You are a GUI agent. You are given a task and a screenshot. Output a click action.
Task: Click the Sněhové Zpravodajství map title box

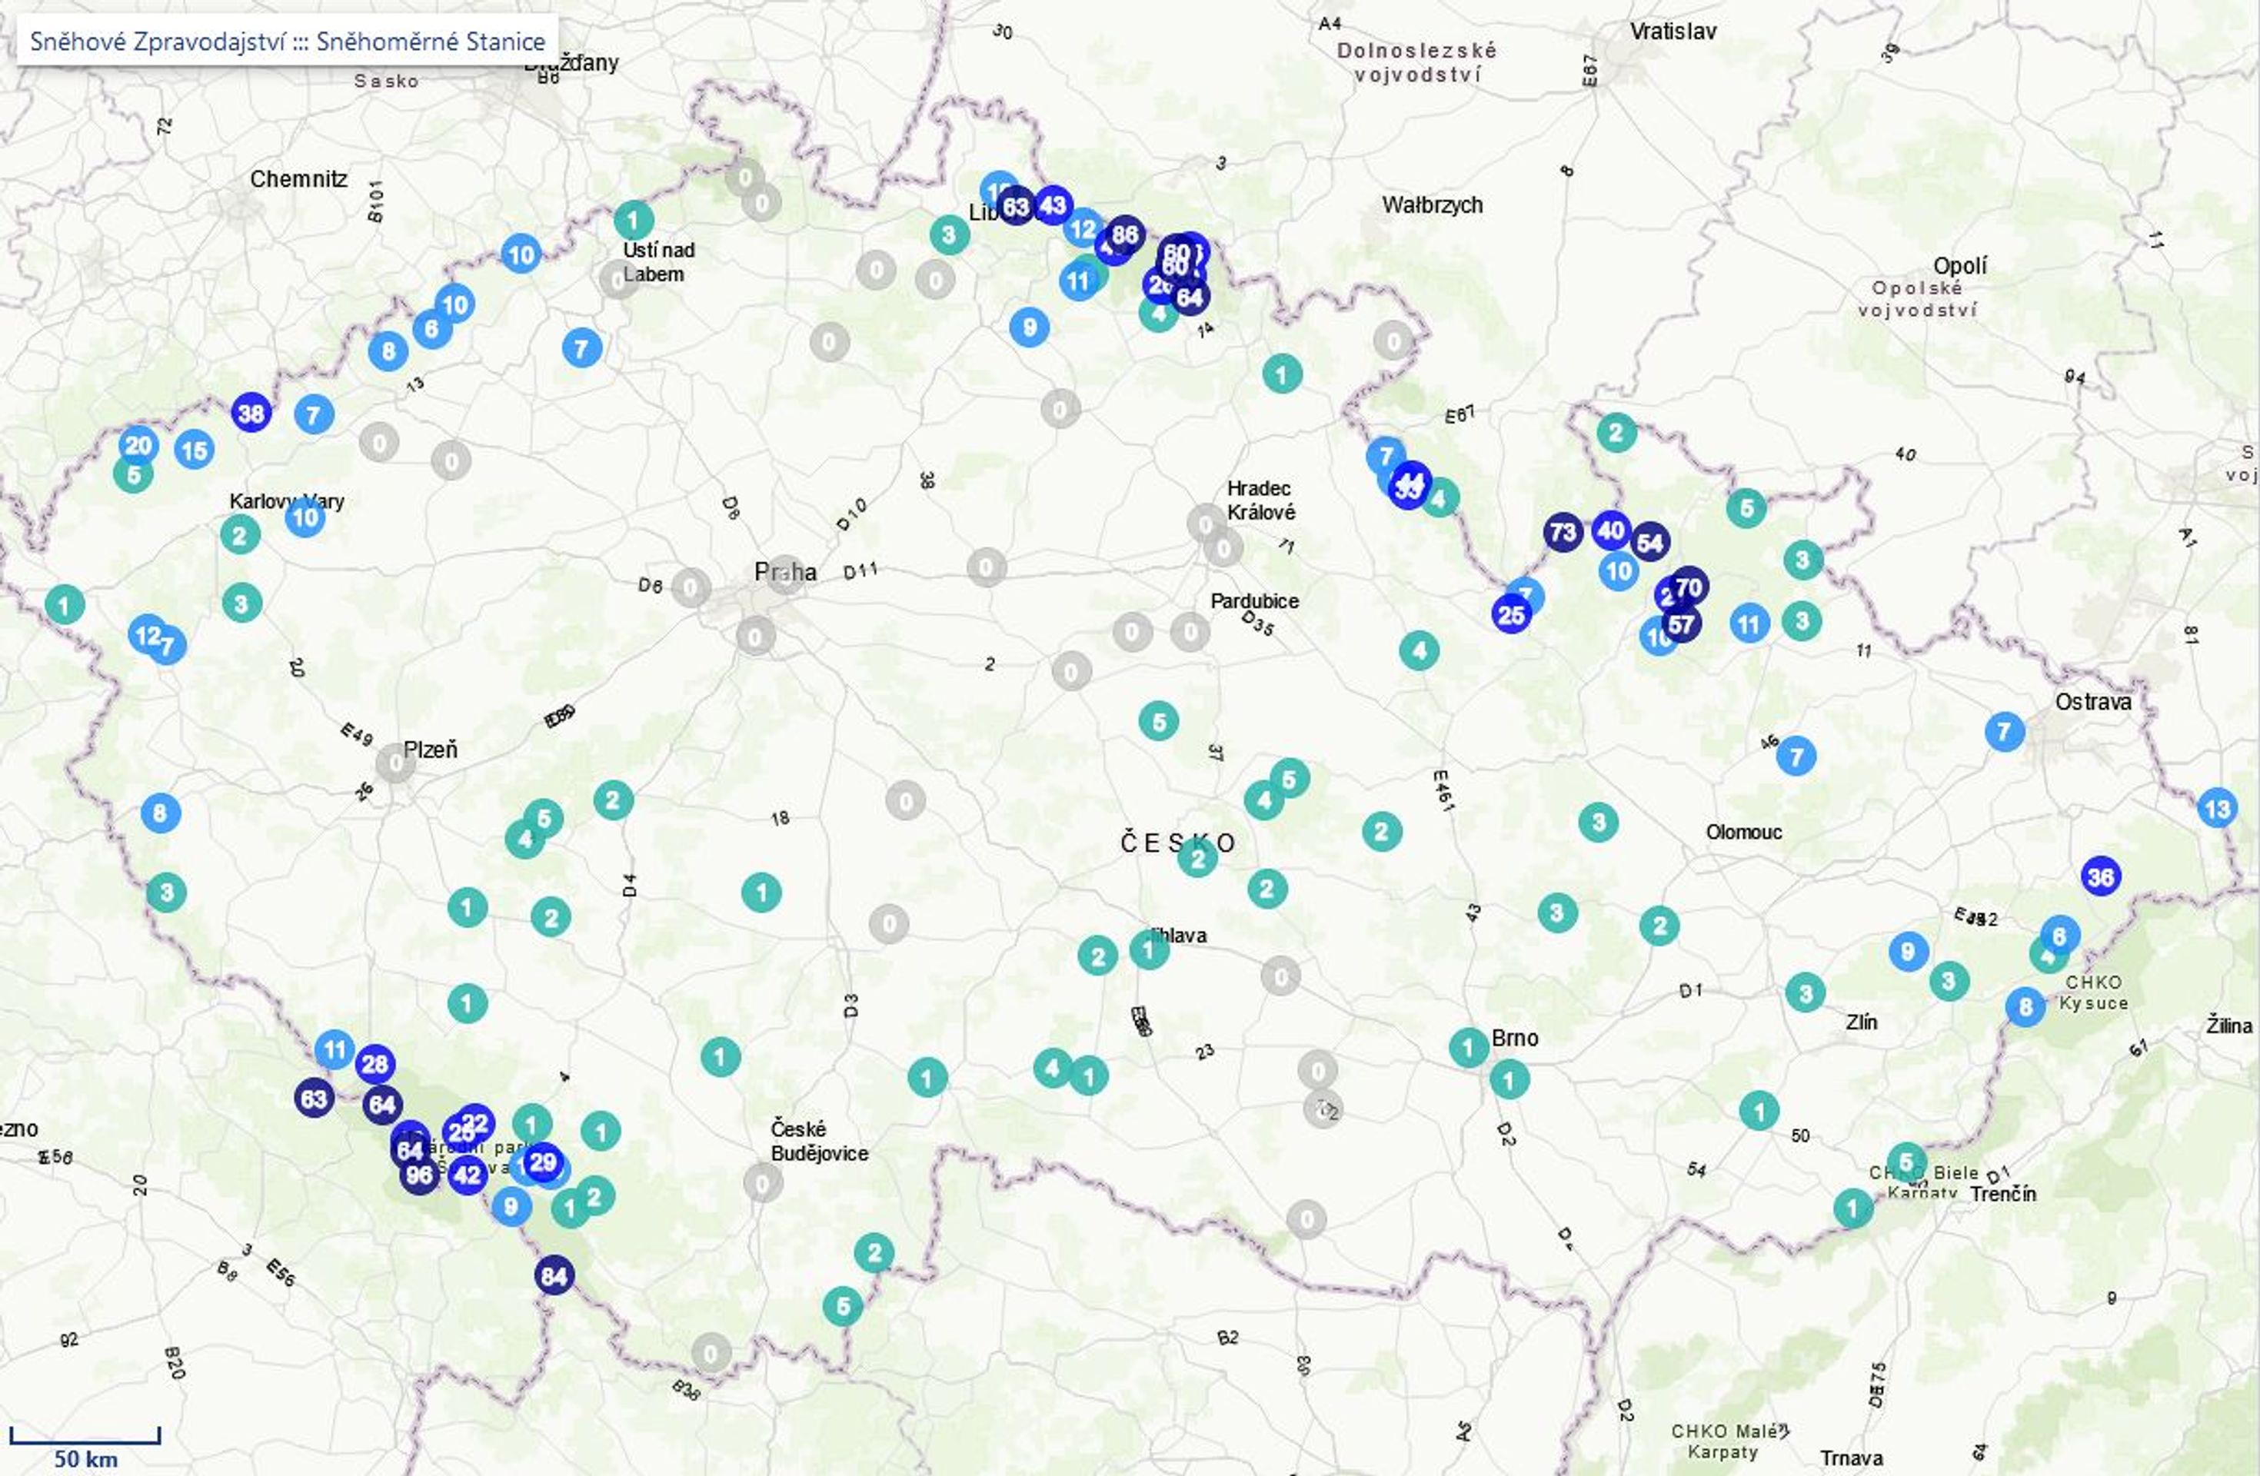pos(287,41)
